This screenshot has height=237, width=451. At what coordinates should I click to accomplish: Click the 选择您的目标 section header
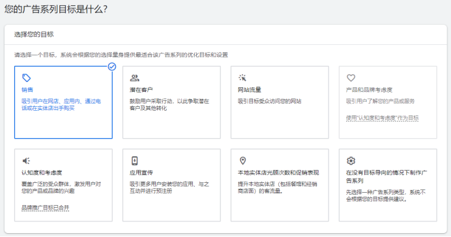pos(34,35)
